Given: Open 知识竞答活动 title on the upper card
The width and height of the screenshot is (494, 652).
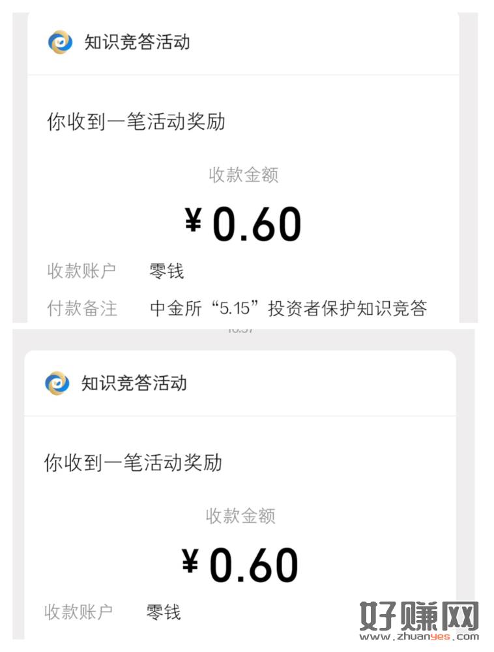Looking at the screenshot, I should tap(137, 42).
